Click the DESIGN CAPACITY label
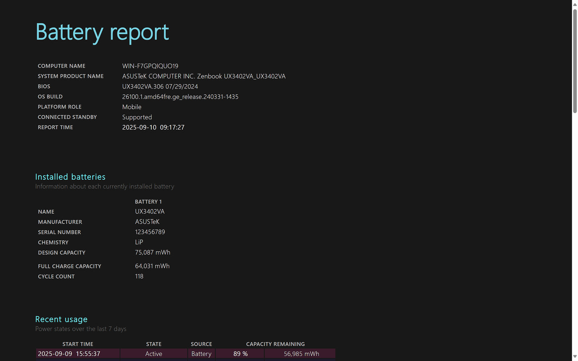 coord(62,253)
